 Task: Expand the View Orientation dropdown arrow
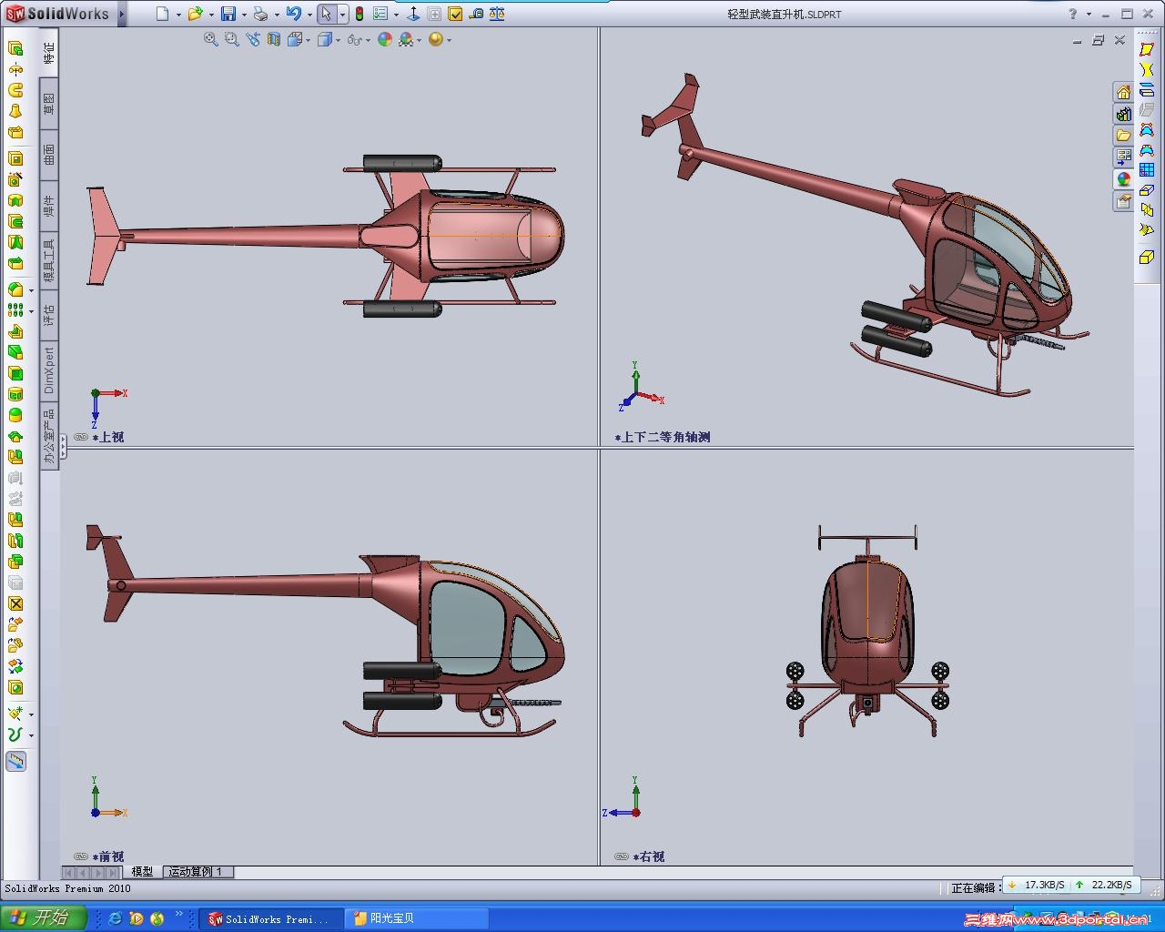tap(309, 40)
